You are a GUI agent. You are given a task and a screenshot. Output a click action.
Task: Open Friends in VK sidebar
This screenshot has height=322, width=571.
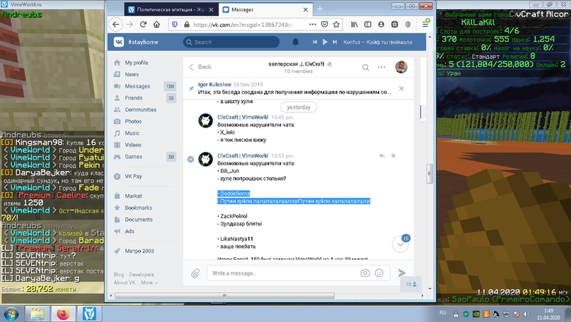pyautogui.click(x=133, y=97)
